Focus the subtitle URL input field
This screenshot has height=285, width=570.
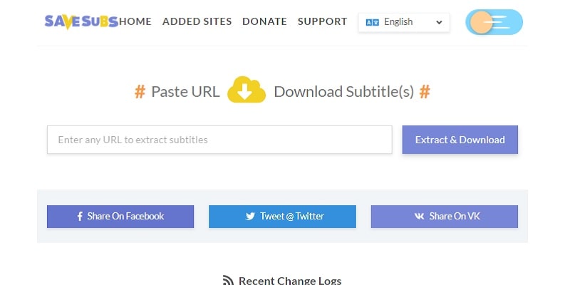pyautogui.click(x=219, y=140)
